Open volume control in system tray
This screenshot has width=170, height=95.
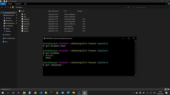(x=151, y=93)
